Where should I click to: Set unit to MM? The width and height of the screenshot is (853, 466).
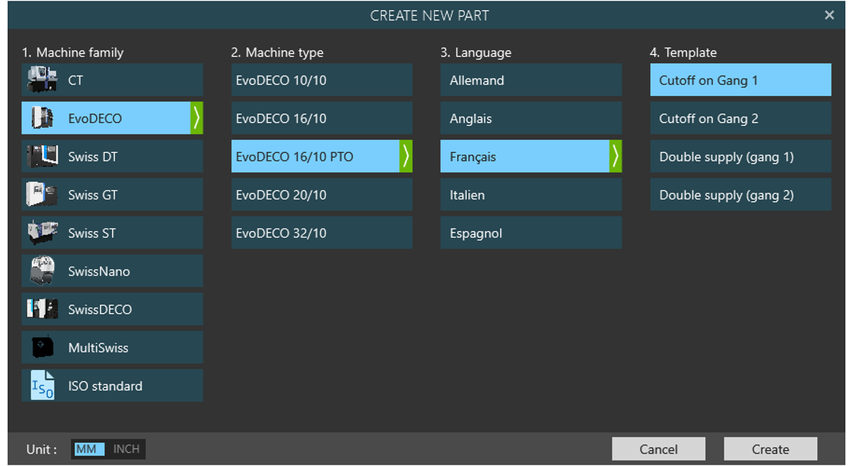[87, 449]
